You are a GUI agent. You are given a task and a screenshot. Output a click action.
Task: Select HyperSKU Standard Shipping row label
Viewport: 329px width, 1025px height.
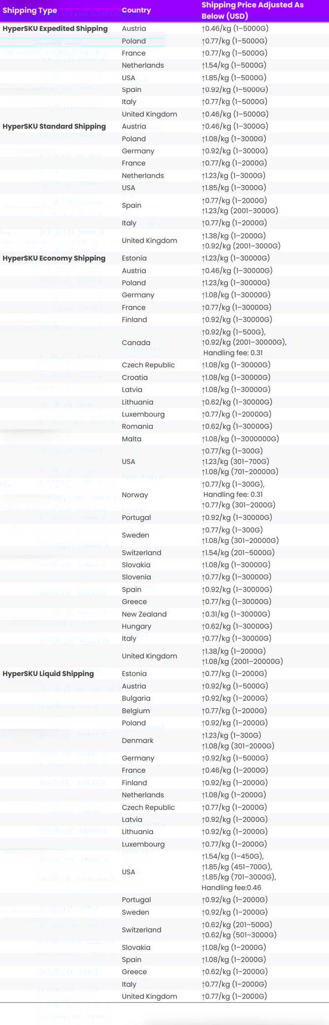tap(54, 126)
